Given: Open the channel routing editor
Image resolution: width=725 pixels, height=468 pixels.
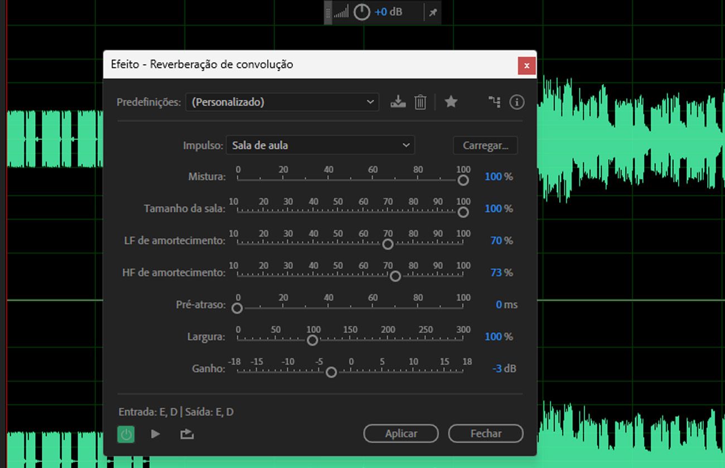Looking at the screenshot, I should [494, 102].
